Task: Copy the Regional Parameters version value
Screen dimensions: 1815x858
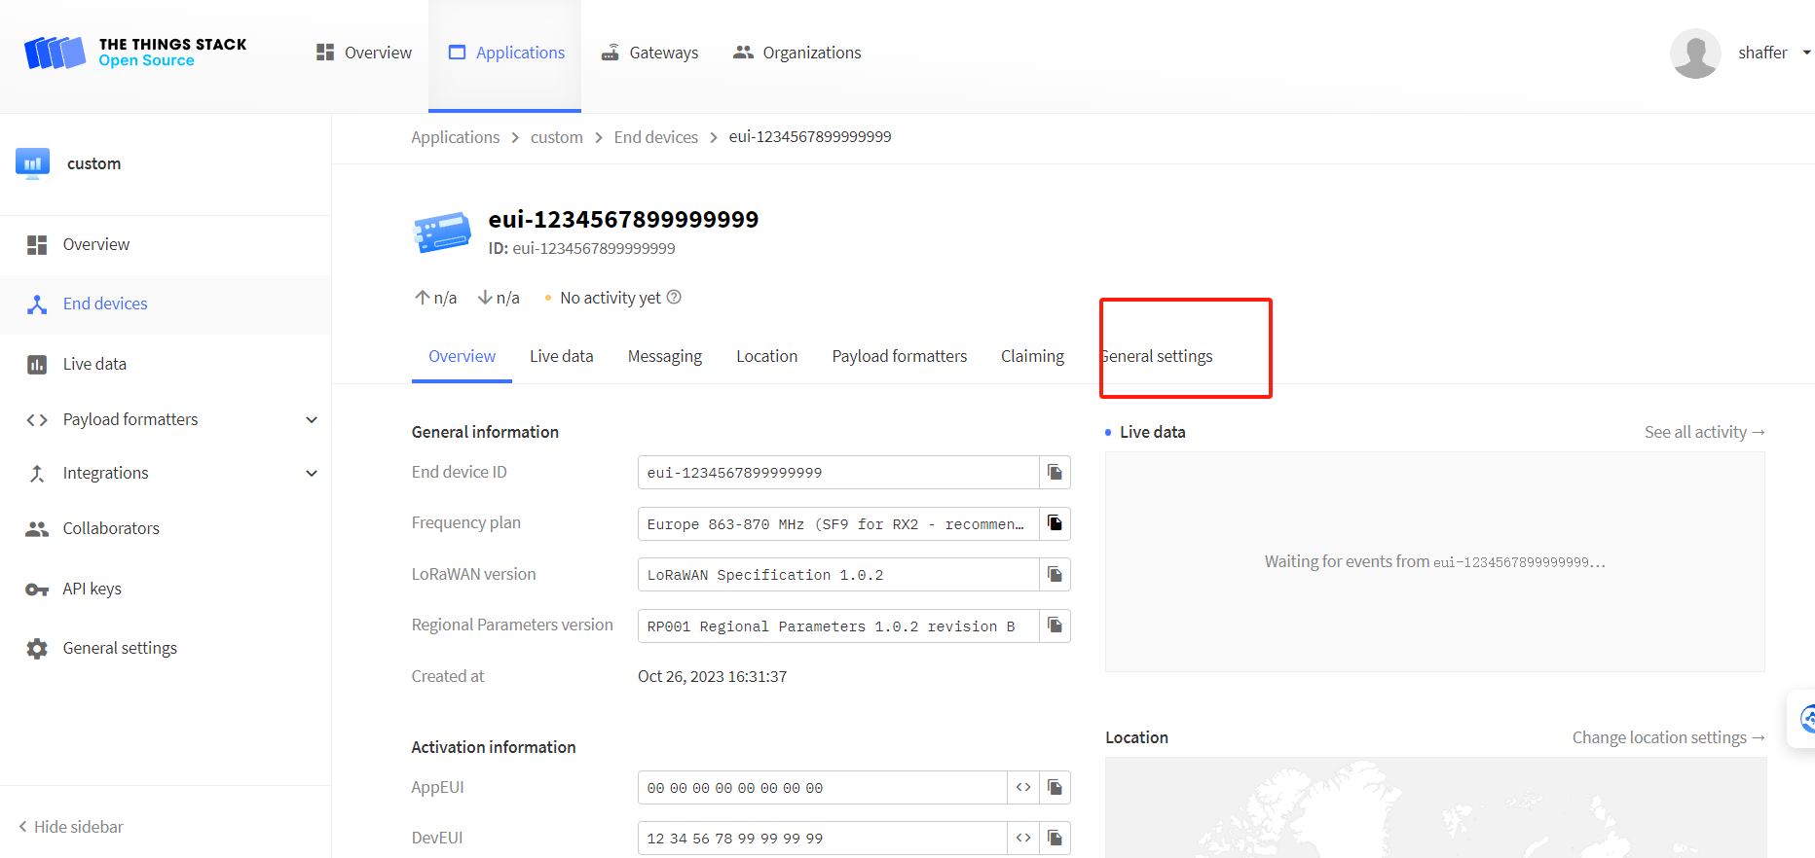Action: pyautogui.click(x=1055, y=626)
